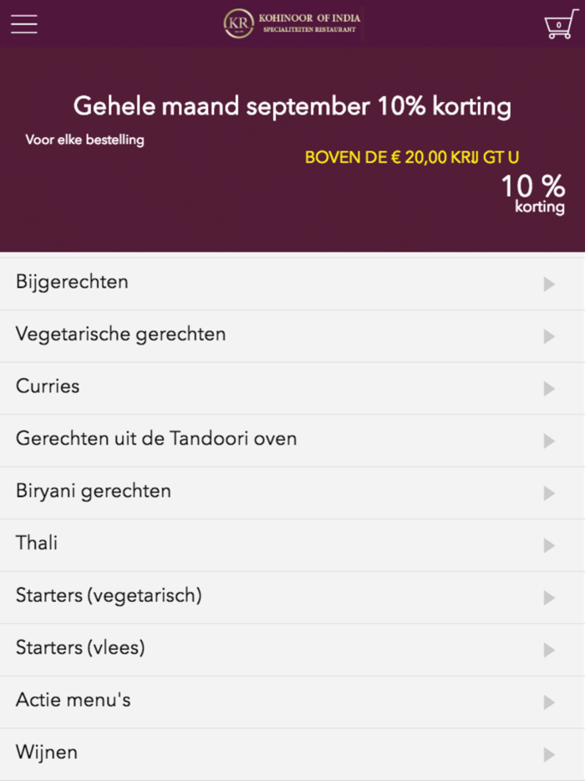Open Starters (vegetarisch) category
585x781 pixels.
pos(109,595)
